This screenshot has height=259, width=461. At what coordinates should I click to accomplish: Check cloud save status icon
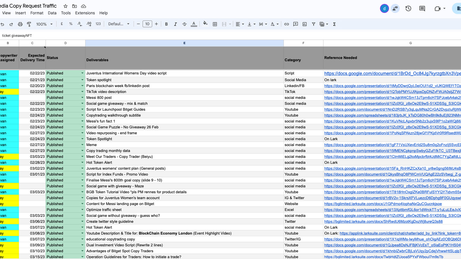[84, 6]
